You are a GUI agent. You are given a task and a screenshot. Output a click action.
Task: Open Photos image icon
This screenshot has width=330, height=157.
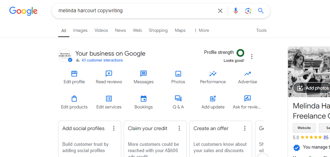point(178,74)
